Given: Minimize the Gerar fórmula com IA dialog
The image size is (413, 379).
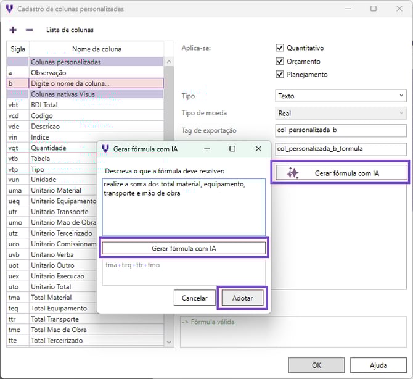Looking at the screenshot, I should [206, 149].
